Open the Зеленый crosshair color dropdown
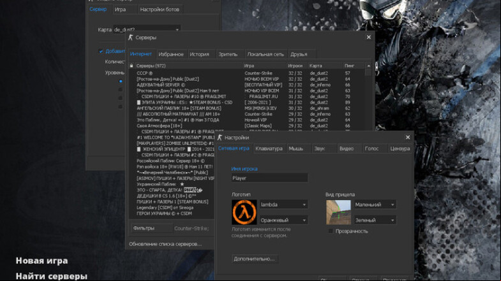This screenshot has width=501, height=281. pos(375,220)
